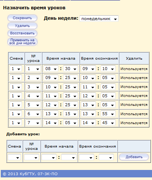Open the Смена dropdown for lesson 3

pyautogui.click(x=16, y=87)
